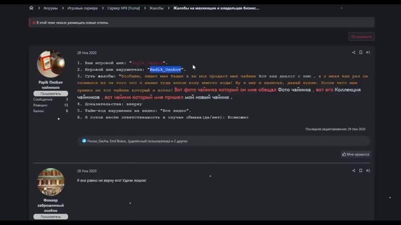Open Жалобы на махинации breadcrumb

point(216,8)
